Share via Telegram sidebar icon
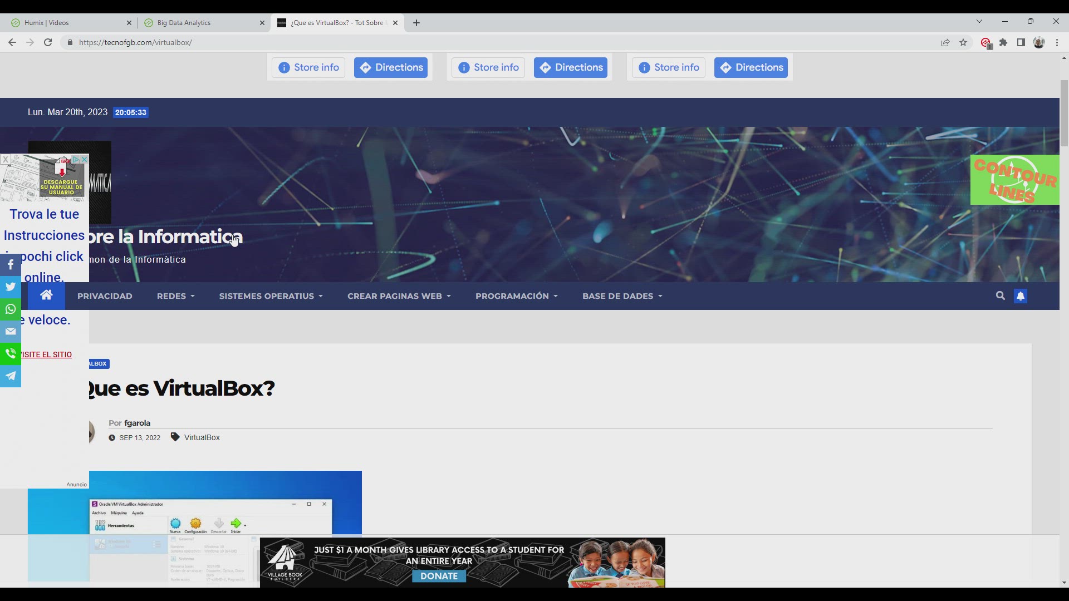Image resolution: width=1069 pixels, height=601 pixels. [11, 376]
